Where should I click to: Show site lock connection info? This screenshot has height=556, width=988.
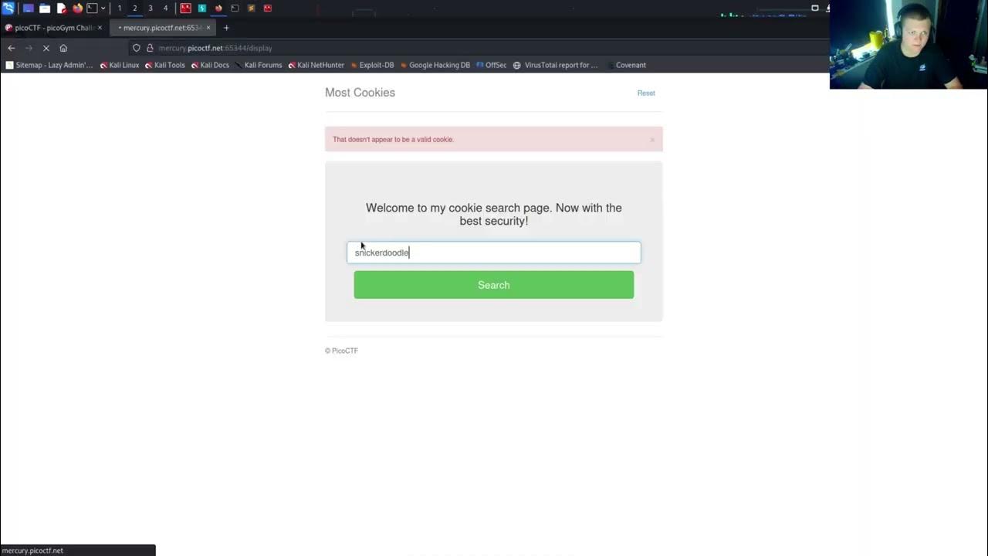coord(150,48)
